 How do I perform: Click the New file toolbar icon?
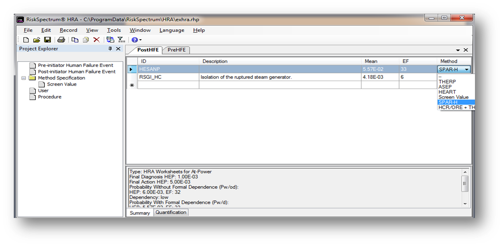pos(26,40)
